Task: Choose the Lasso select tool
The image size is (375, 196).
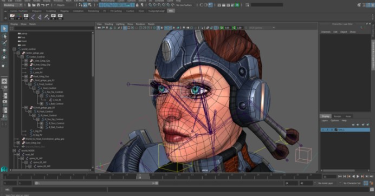Action: [x=4, y=36]
